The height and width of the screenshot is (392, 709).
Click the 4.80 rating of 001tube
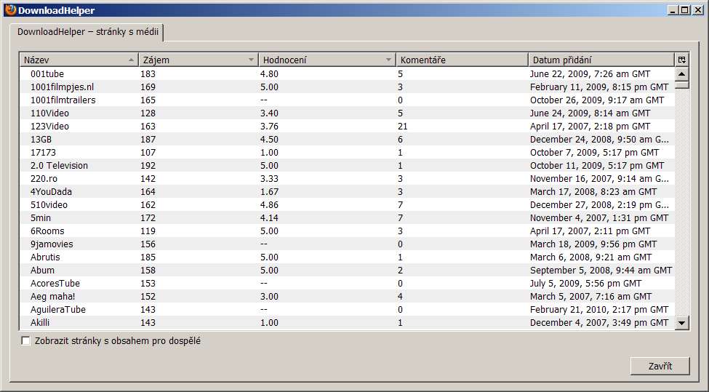click(x=269, y=73)
